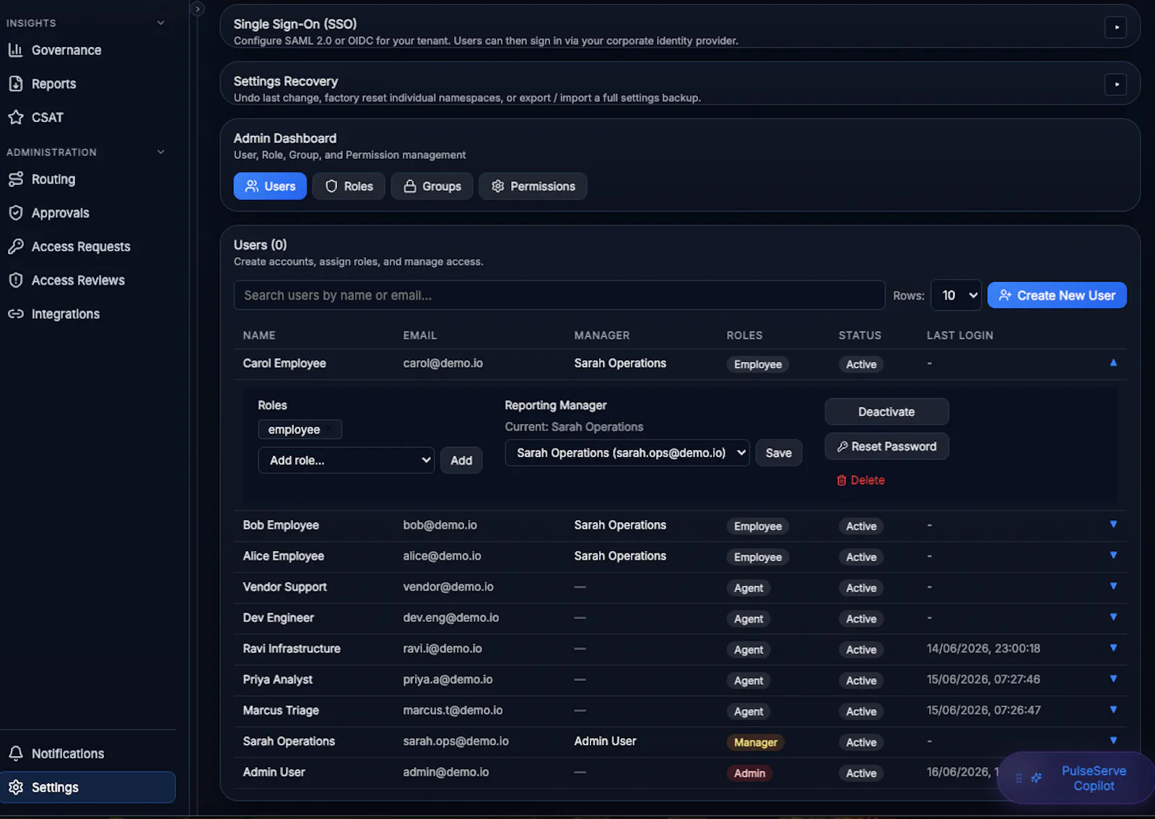Collapse the Carol Employee row details

click(x=1113, y=363)
